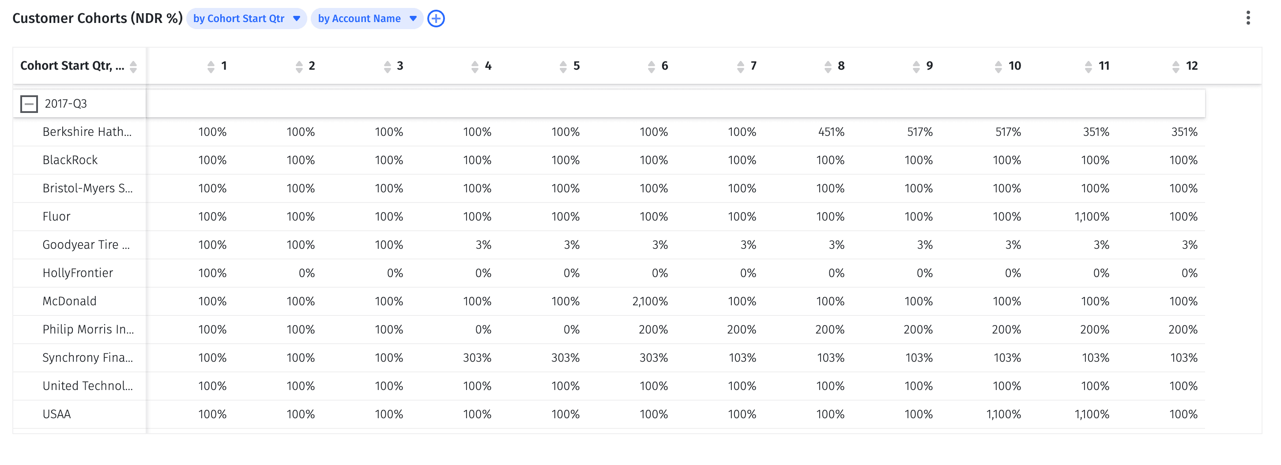The image size is (1281, 465).
Task: Sort column 10 using the sort control
Action: (998, 66)
